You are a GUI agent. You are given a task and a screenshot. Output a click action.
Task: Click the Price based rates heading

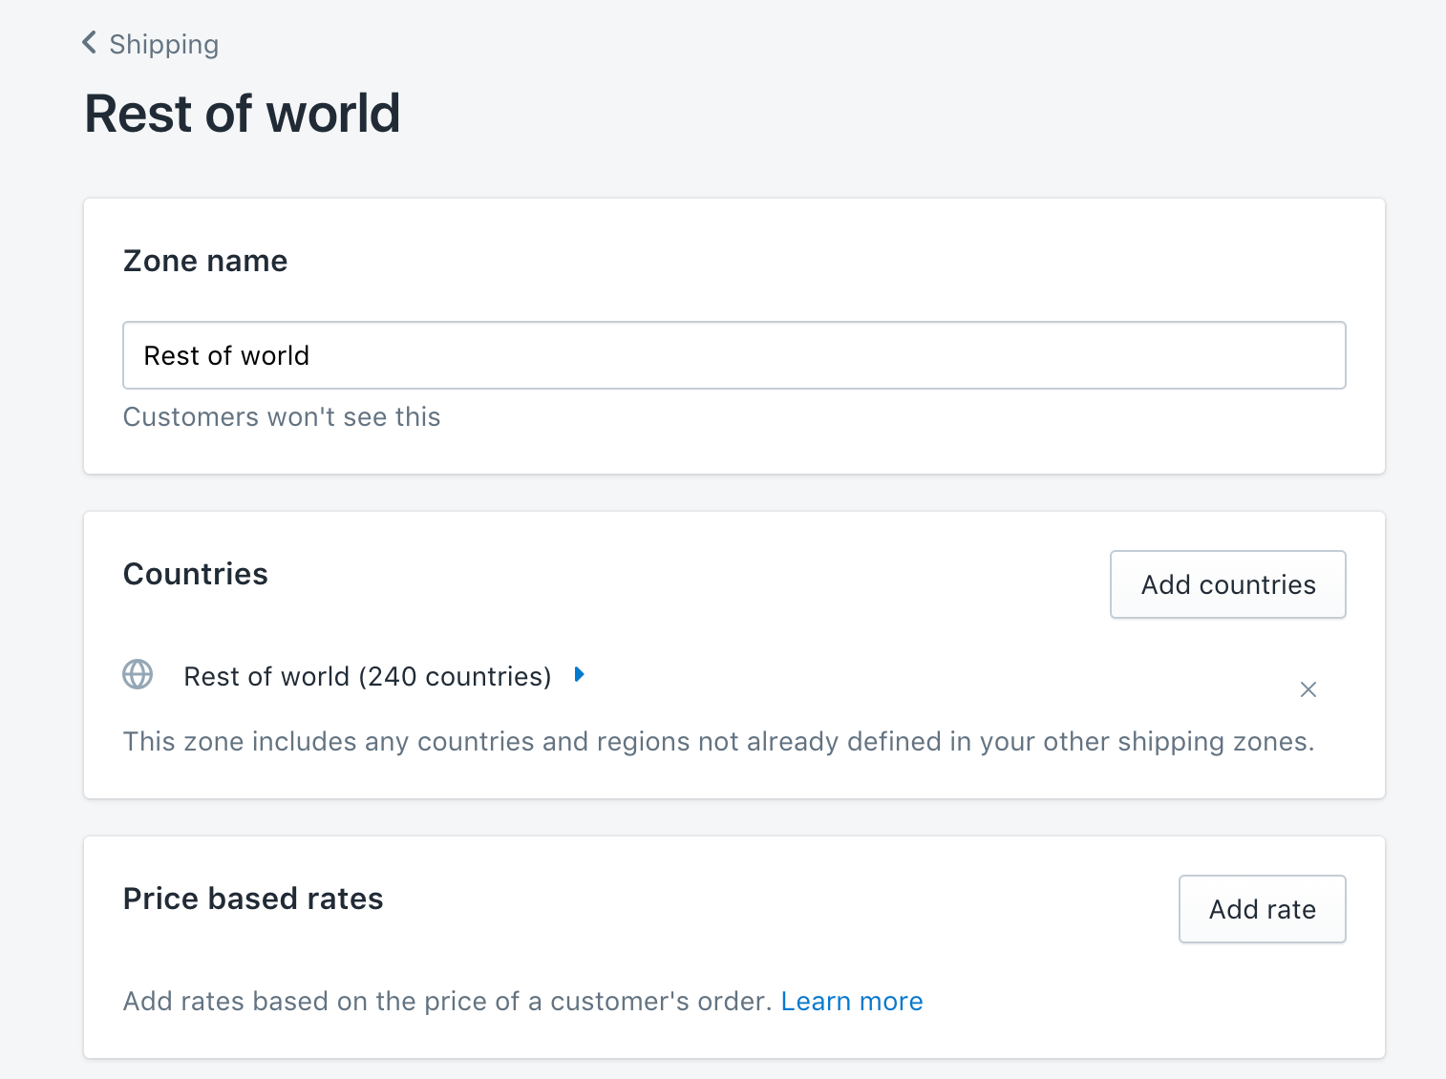click(x=253, y=899)
